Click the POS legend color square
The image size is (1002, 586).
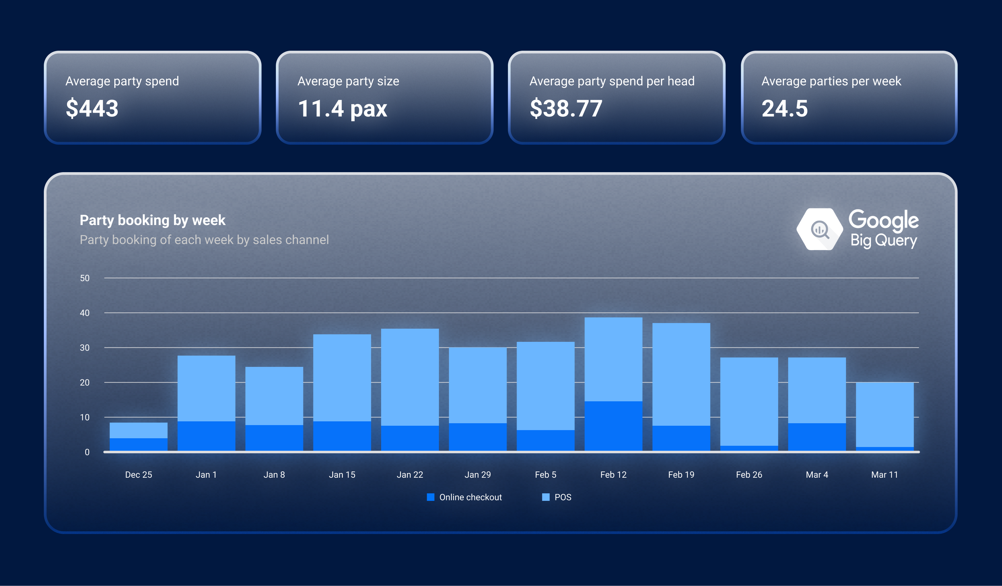point(545,497)
